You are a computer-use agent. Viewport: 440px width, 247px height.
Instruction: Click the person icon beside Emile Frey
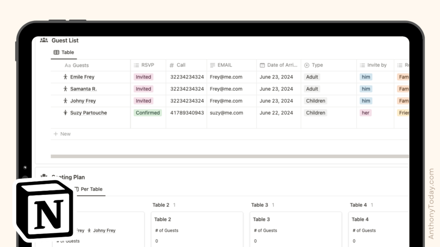(x=65, y=77)
